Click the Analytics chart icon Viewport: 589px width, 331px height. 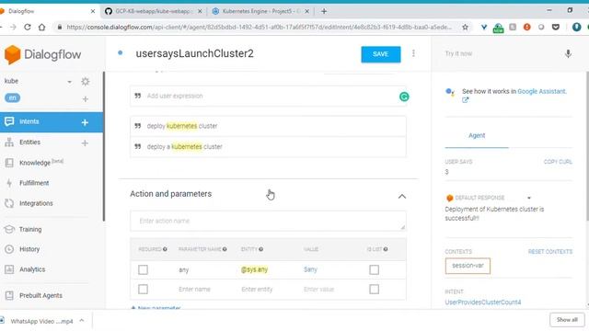pos(9,269)
